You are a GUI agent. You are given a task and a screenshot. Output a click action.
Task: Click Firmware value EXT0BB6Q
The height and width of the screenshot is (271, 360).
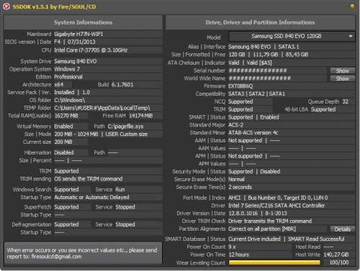(240, 86)
